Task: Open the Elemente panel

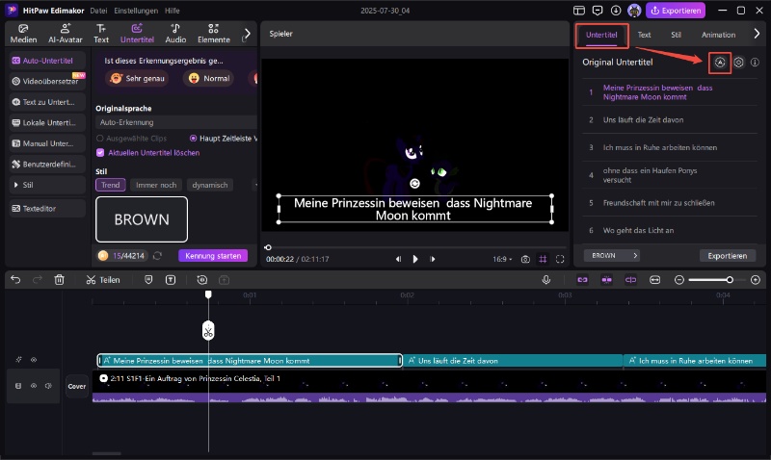Action: [213, 34]
